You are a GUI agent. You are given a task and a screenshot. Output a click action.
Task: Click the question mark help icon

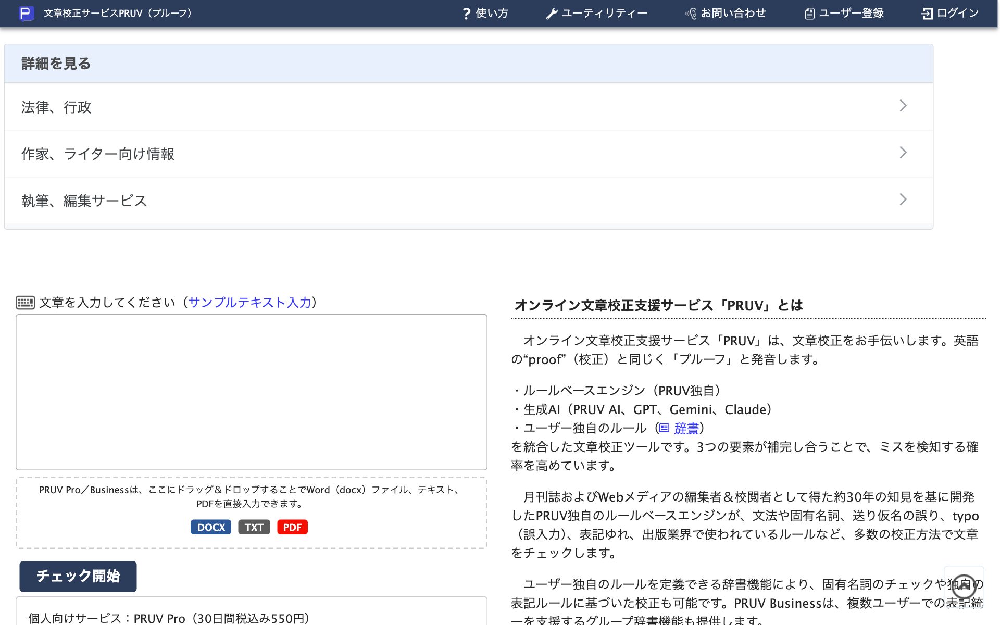pos(467,14)
